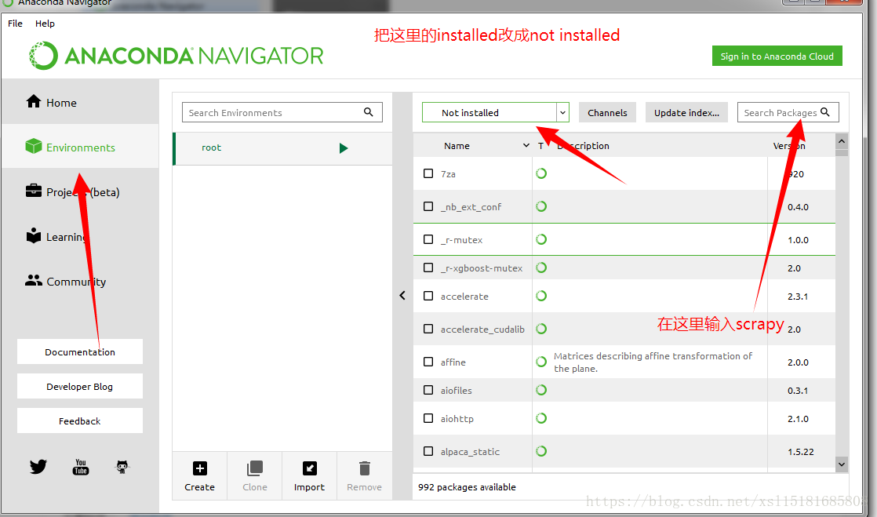Click the Remove environment trash icon
The height and width of the screenshot is (517, 877).
coord(364,468)
